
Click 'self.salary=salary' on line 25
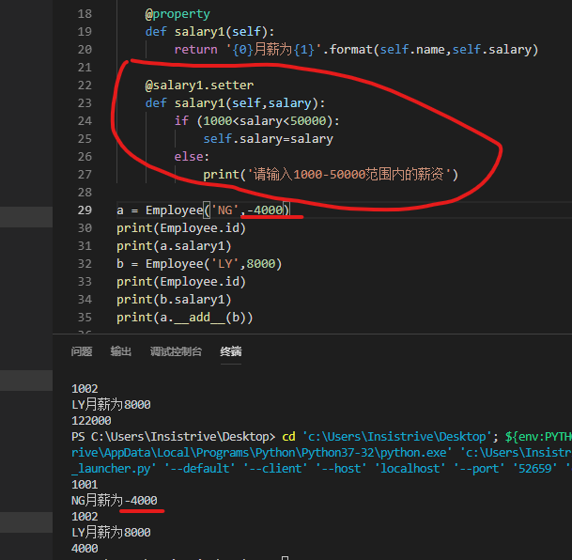[268, 139]
